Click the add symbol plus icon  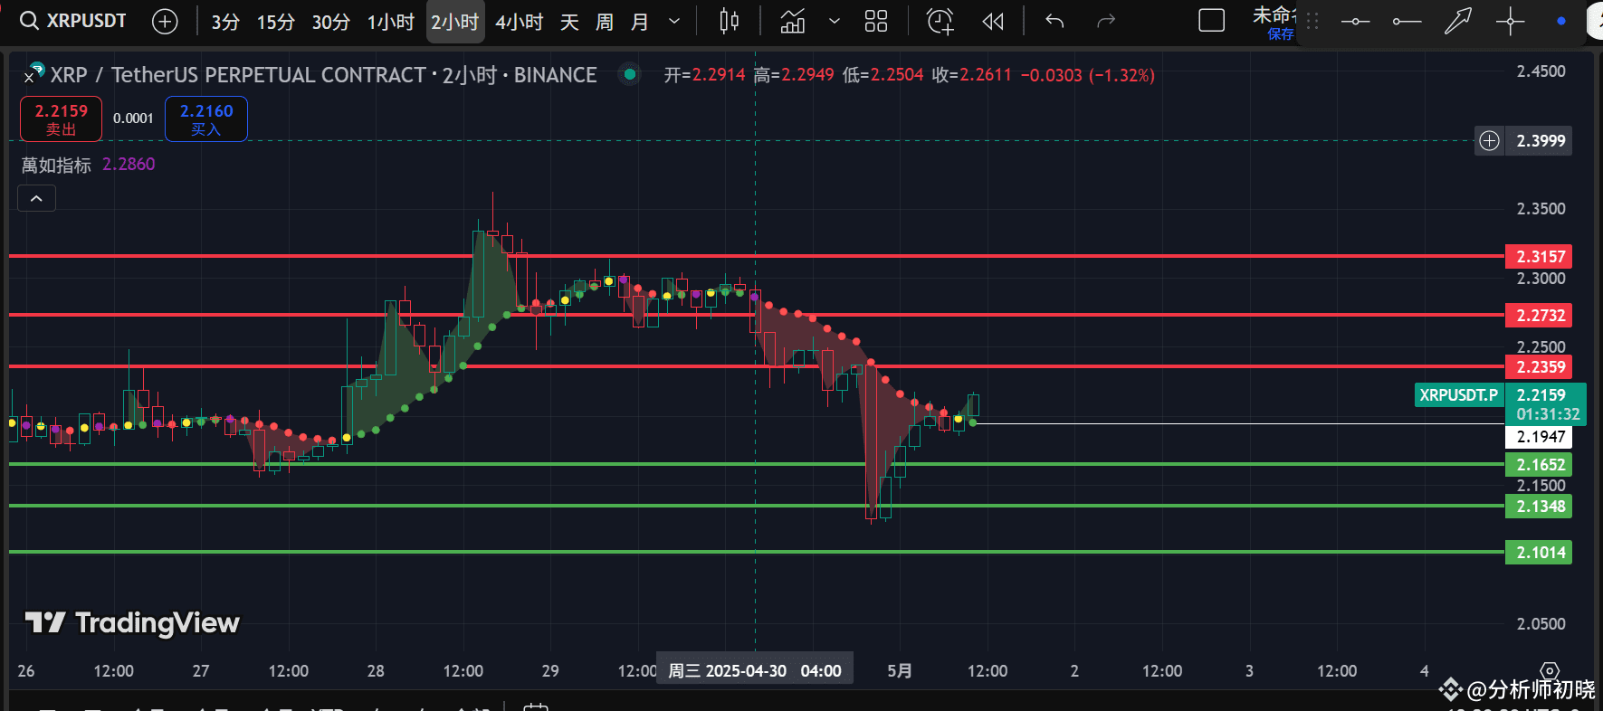[165, 21]
